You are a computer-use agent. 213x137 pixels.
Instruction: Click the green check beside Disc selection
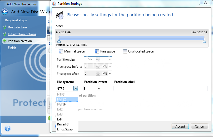pos(5,27)
